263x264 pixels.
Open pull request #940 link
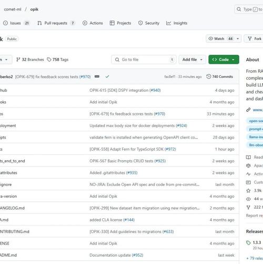(155, 90)
